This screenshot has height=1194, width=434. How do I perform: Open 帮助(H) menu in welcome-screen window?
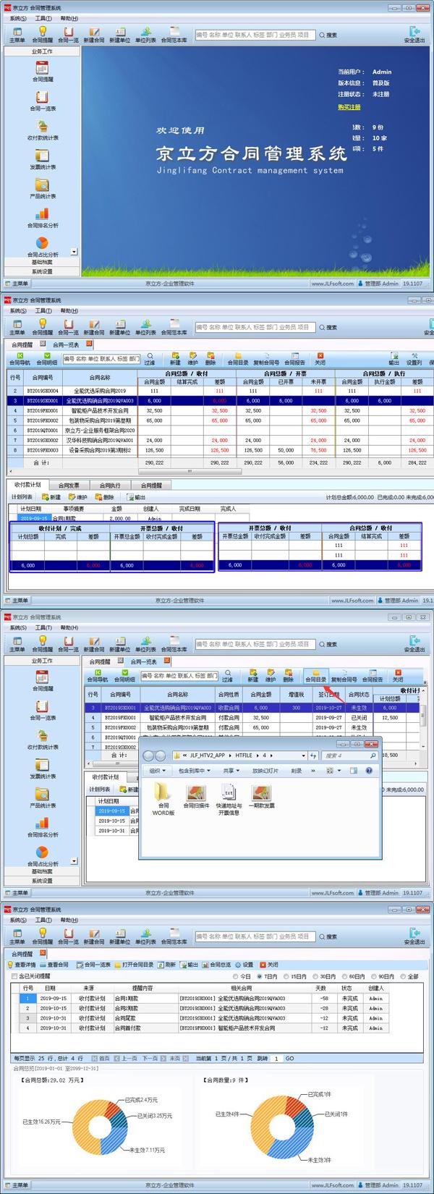click(x=69, y=18)
